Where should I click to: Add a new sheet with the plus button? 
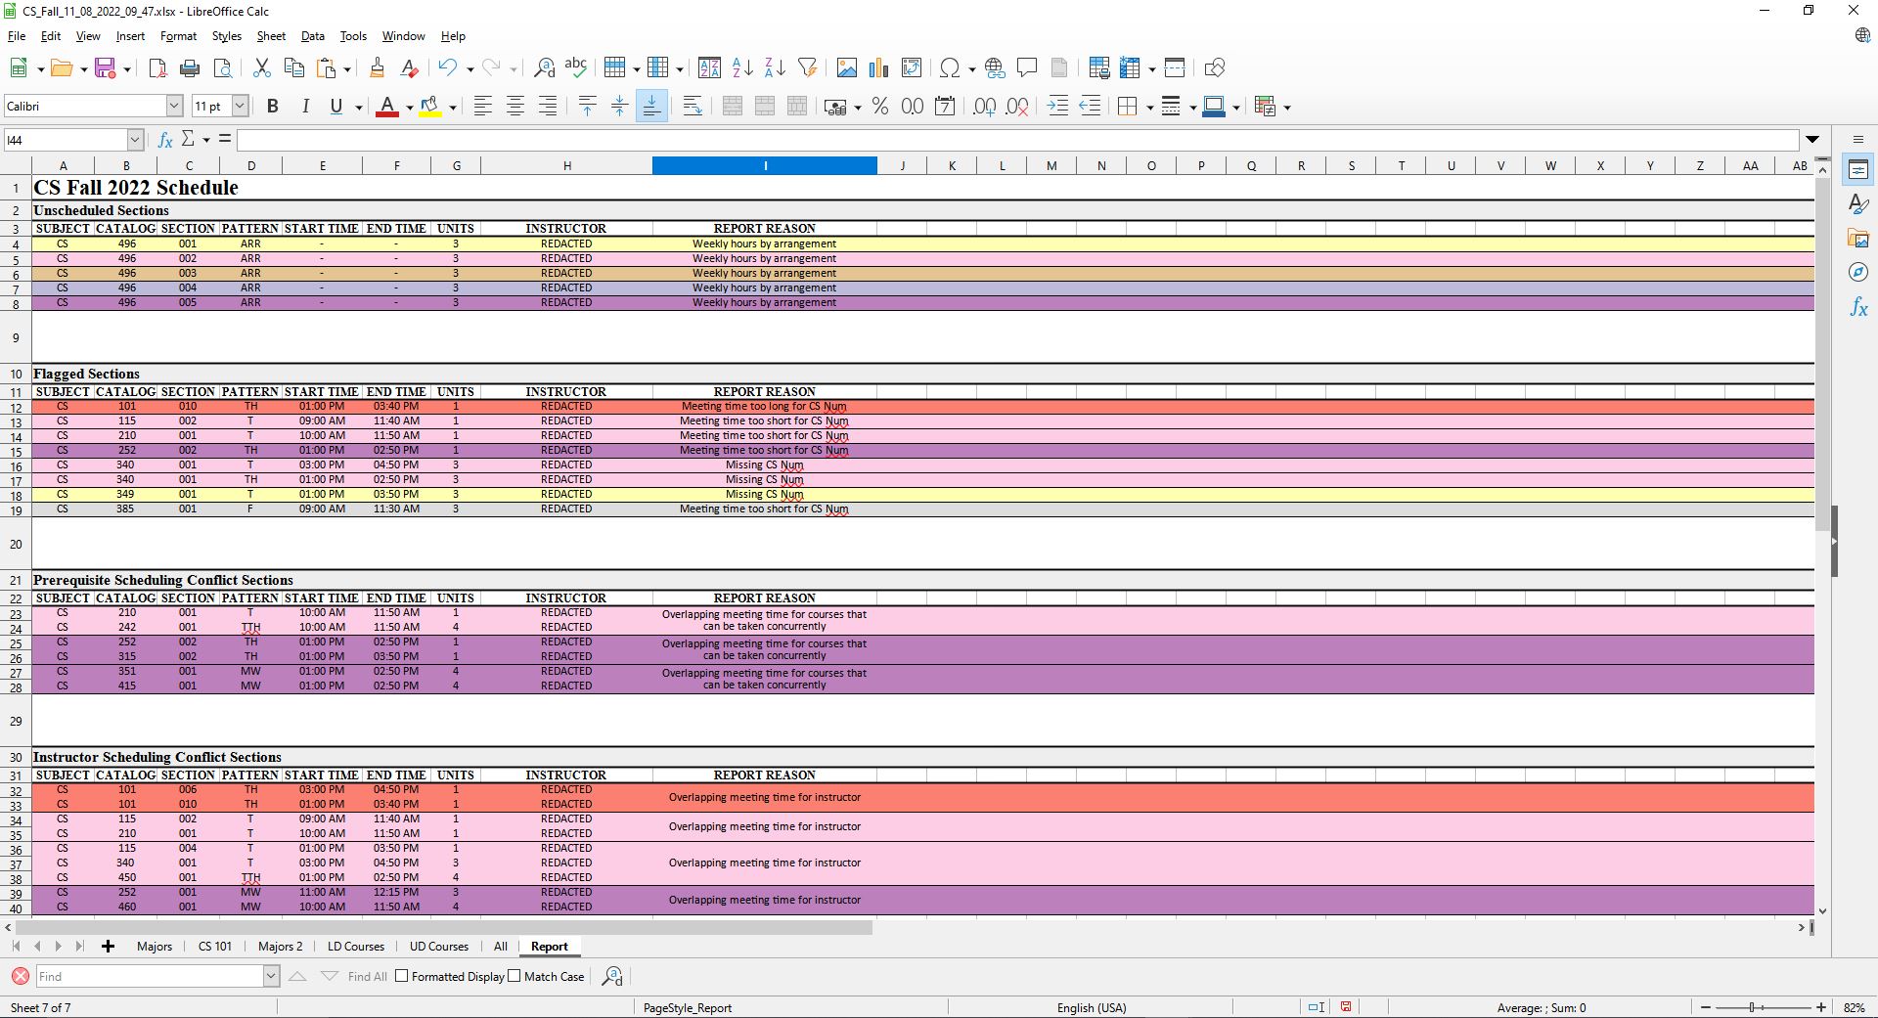(108, 947)
